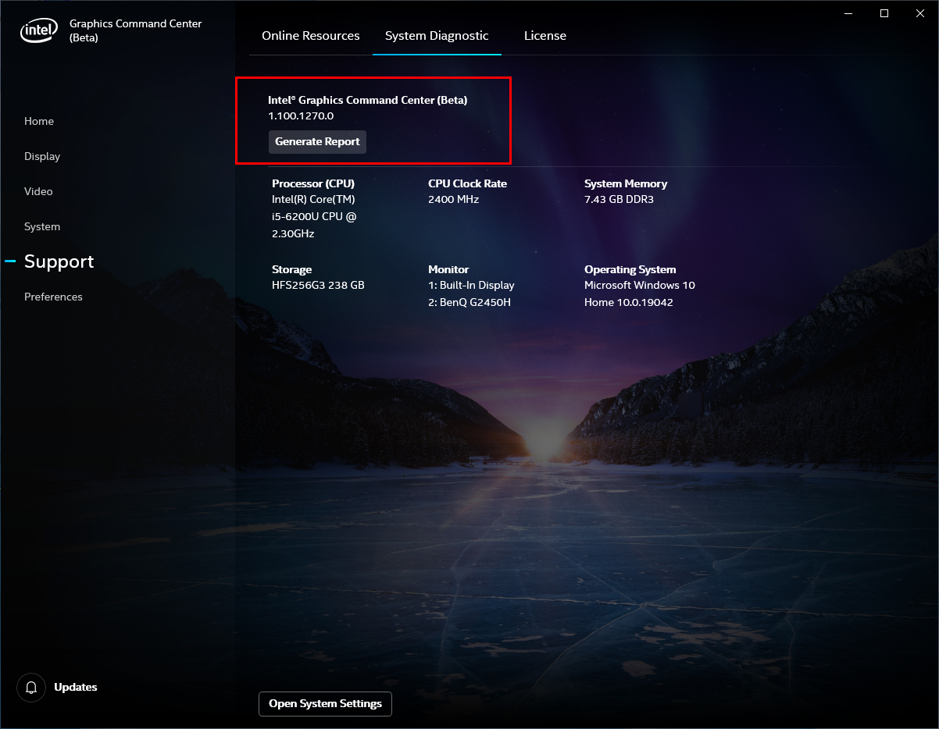939x729 pixels.
Task: Click the Open System Settings button
Action: coord(325,703)
